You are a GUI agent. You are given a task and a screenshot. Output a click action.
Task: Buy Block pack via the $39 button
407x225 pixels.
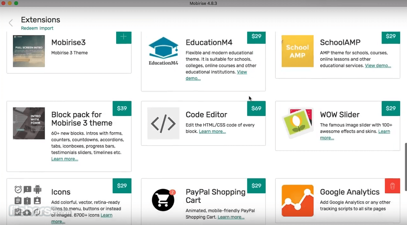click(122, 108)
